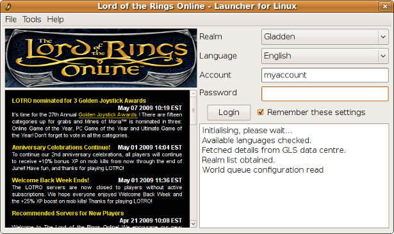
Task: Open the Tools menu
Action: 31,19
